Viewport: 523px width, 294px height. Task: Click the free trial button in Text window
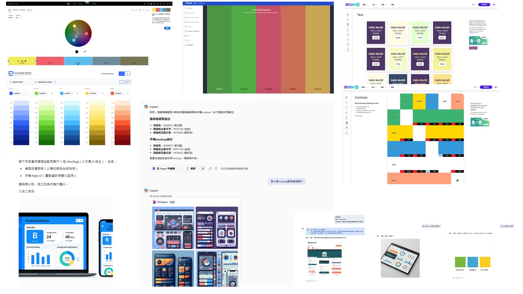tap(485, 4)
